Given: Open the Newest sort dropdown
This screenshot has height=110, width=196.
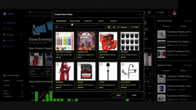Looking at the screenshot, I should (123, 27).
